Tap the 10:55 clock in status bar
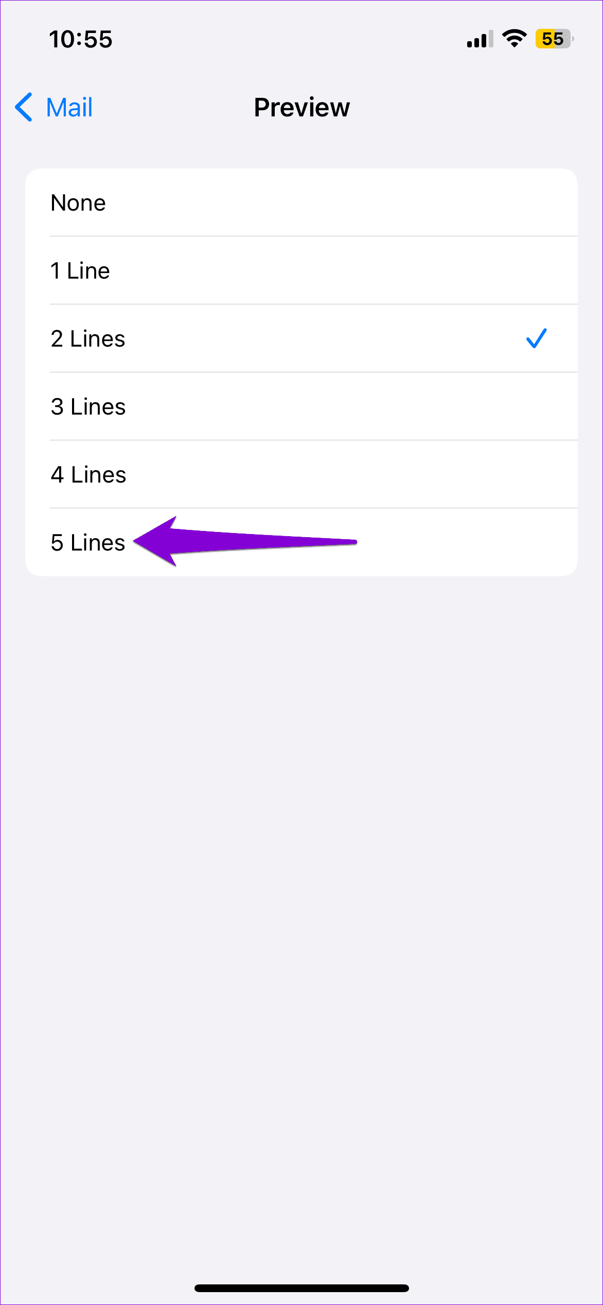The height and width of the screenshot is (1305, 603). (81, 39)
